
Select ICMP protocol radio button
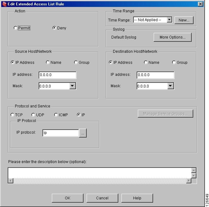coord(56,115)
